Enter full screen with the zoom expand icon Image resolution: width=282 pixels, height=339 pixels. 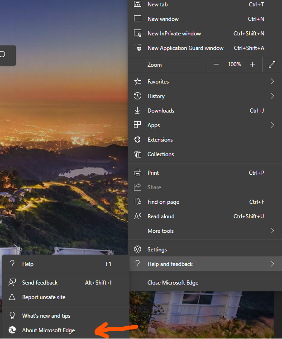[x=272, y=64]
